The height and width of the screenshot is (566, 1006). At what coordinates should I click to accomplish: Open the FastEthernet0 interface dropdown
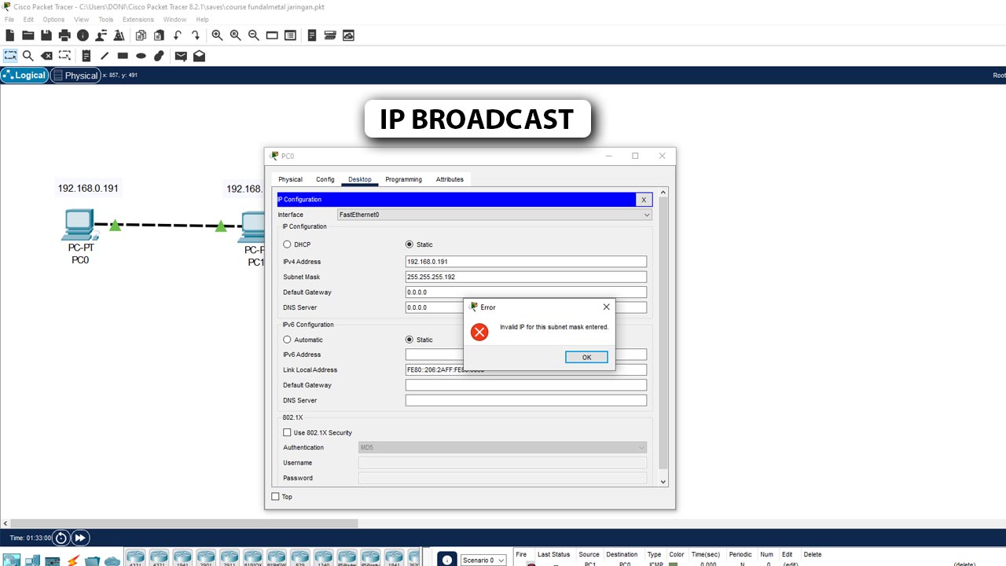coord(494,215)
